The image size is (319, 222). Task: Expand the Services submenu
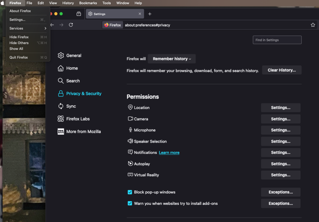coord(28,28)
